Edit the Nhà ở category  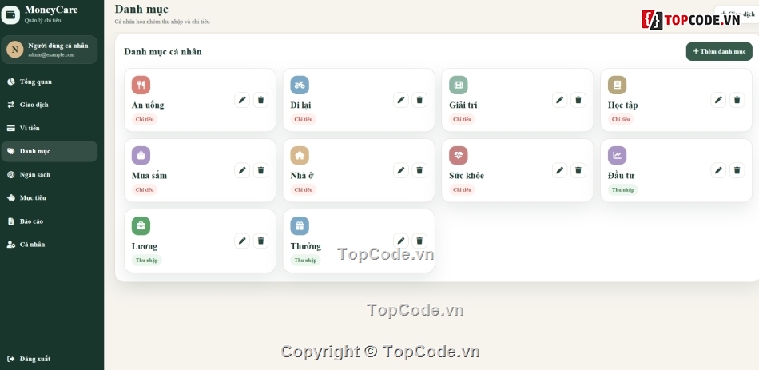click(x=401, y=170)
